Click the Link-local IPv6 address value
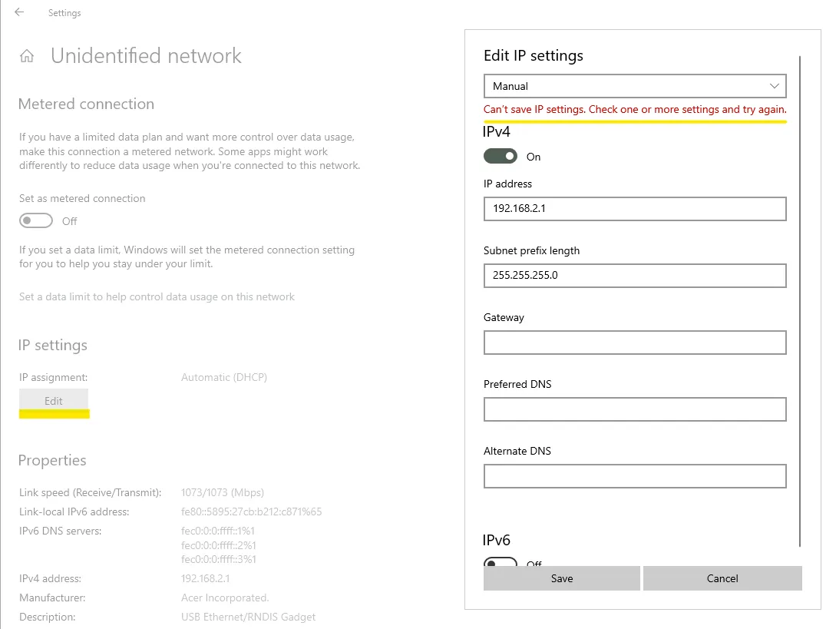Screen dimensions: 826x629 pyautogui.click(x=251, y=511)
